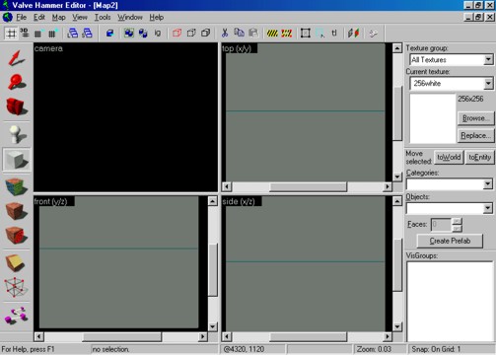
Task: Toggle the texture lock 'tl' button
Action: (334, 34)
